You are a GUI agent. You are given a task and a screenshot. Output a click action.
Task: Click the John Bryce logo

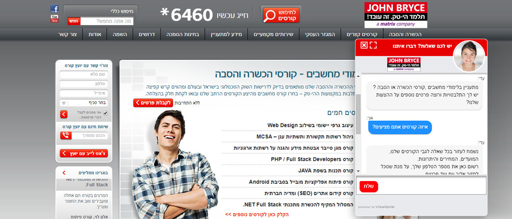click(396, 15)
